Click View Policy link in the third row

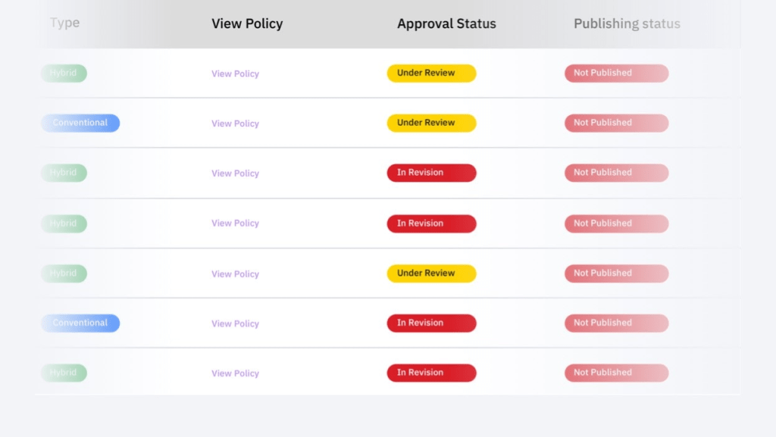pos(235,173)
